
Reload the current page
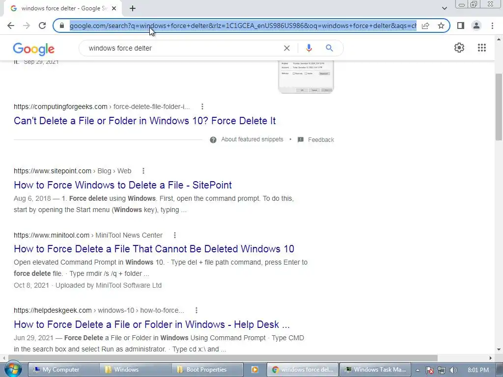pos(42,26)
